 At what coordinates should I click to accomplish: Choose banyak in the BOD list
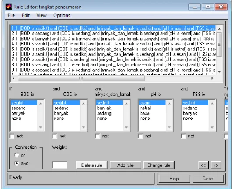[24, 113]
